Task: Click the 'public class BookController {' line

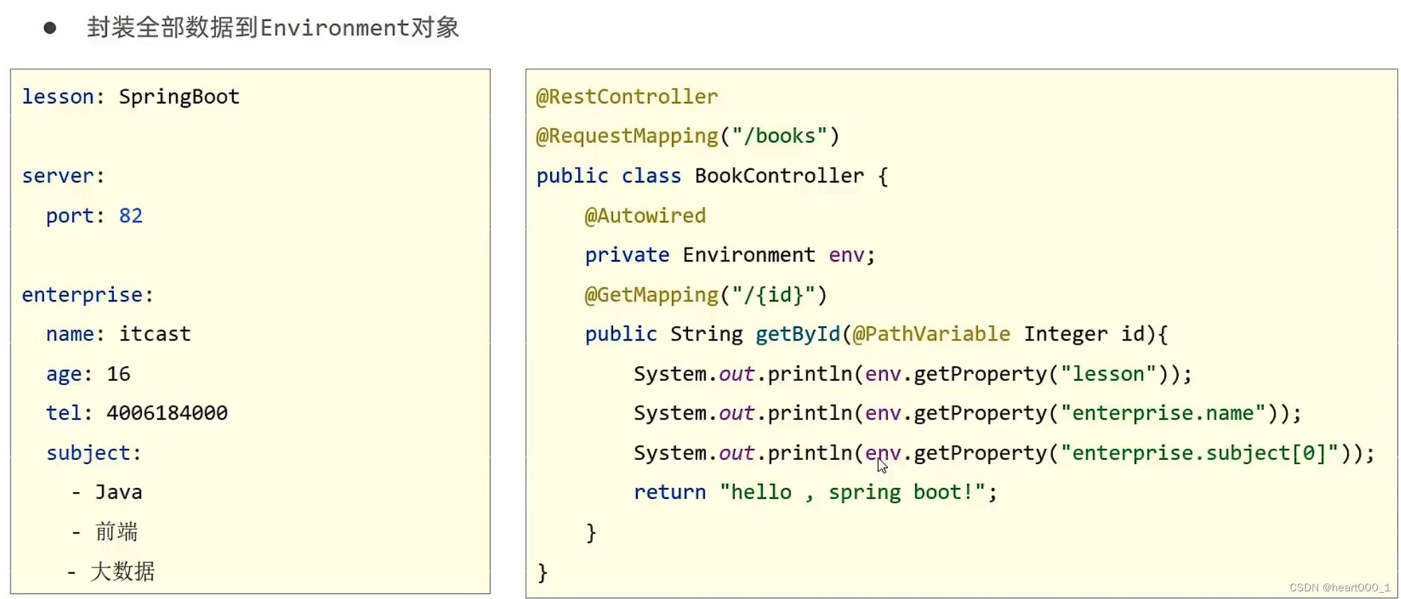Action: (x=712, y=175)
